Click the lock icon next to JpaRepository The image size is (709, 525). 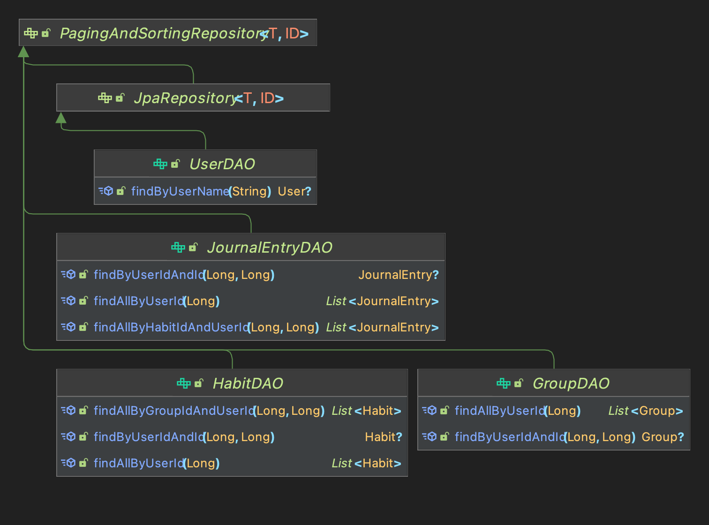pos(120,97)
